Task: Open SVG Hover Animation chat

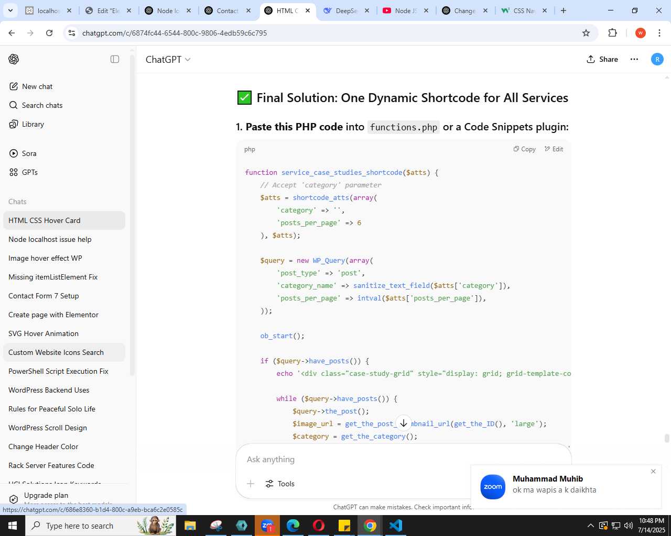Action: [64, 333]
